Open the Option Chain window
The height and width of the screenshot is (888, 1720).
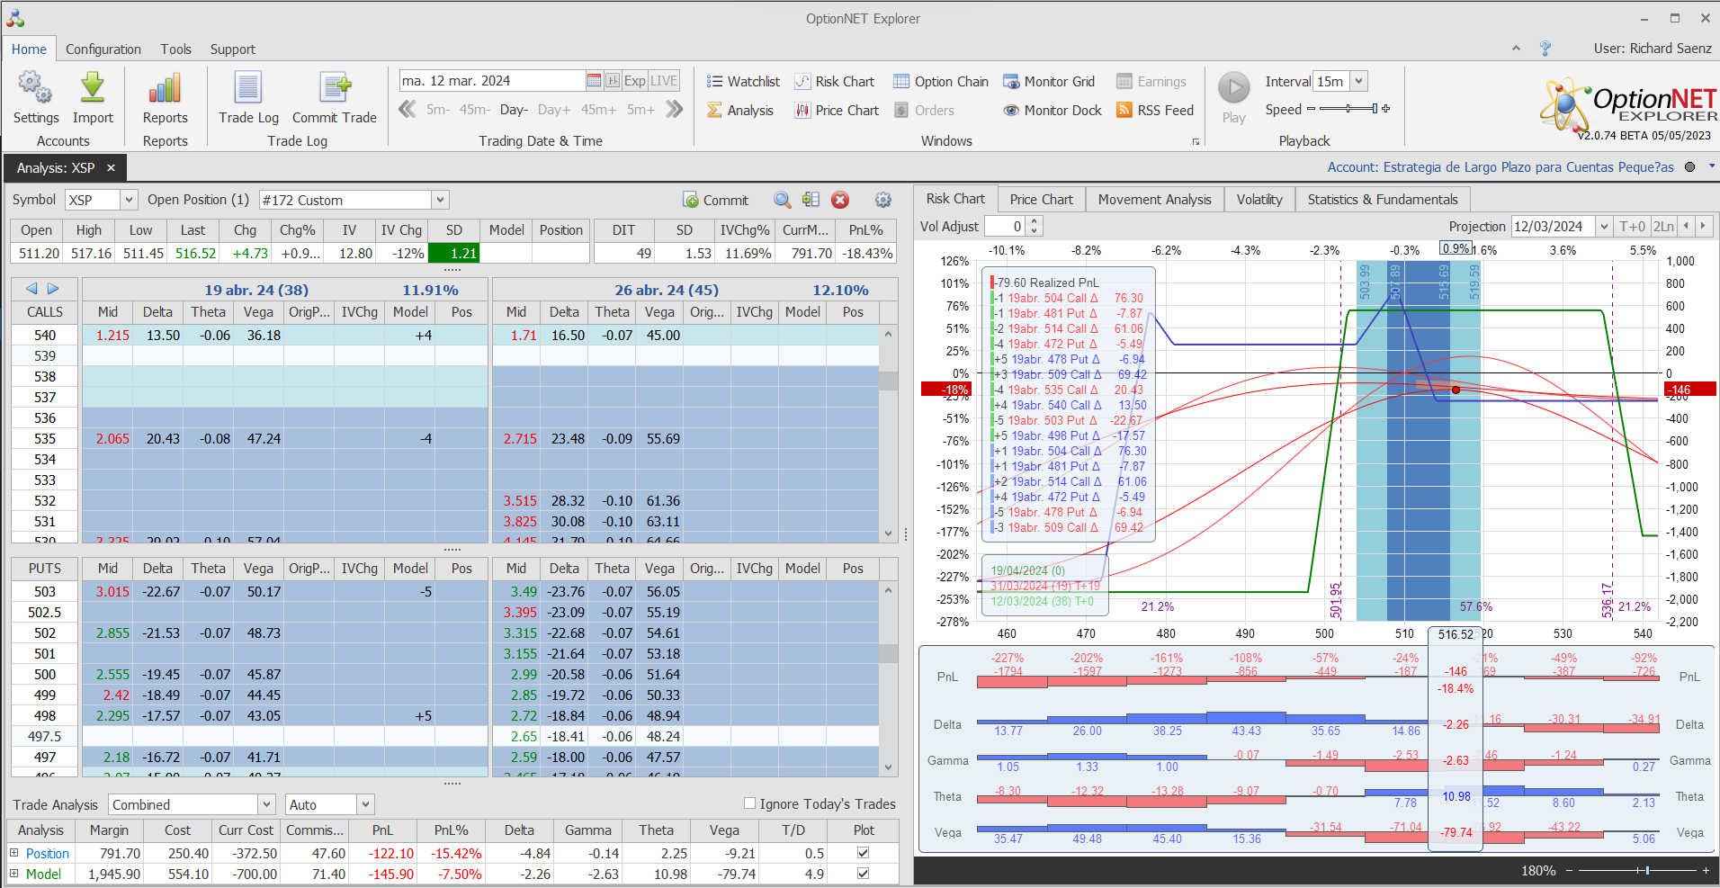(940, 82)
